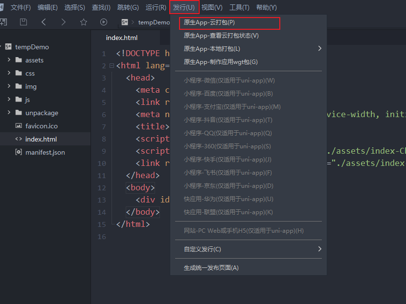This screenshot has height=304, width=406.
Task: Click the tempDemo breadcrumb project icon
Action: point(125,22)
